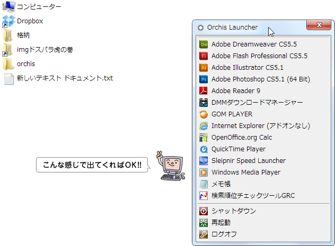Click the Orchis Launcher title text
The width and height of the screenshot is (335, 246).
(233, 28)
